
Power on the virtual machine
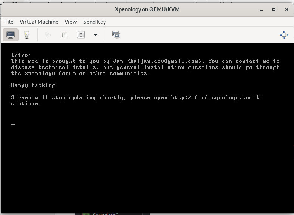tap(48, 35)
